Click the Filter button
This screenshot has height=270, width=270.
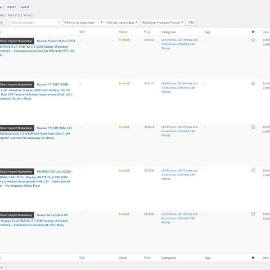tap(191, 22)
